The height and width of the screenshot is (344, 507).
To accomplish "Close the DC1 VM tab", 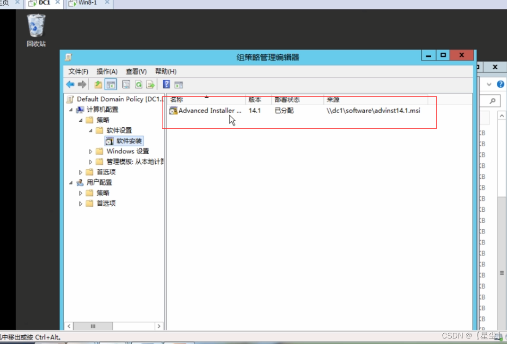I will click(x=58, y=3).
